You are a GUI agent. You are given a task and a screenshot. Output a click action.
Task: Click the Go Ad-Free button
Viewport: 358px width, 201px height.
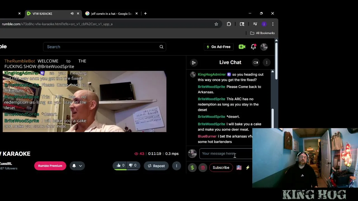tap(218, 47)
